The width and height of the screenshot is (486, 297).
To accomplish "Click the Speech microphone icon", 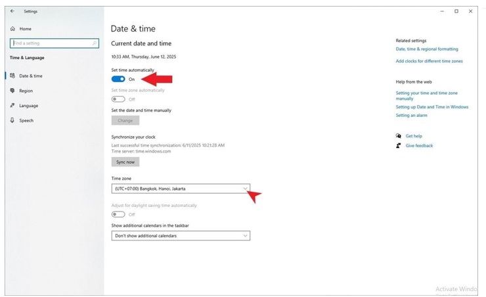I will (12, 120).
